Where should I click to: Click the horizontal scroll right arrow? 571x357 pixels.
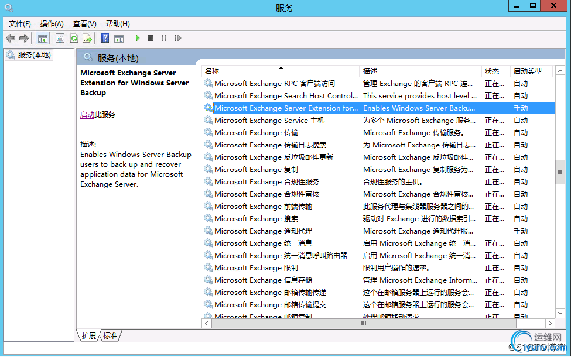(x=550, y=323)
